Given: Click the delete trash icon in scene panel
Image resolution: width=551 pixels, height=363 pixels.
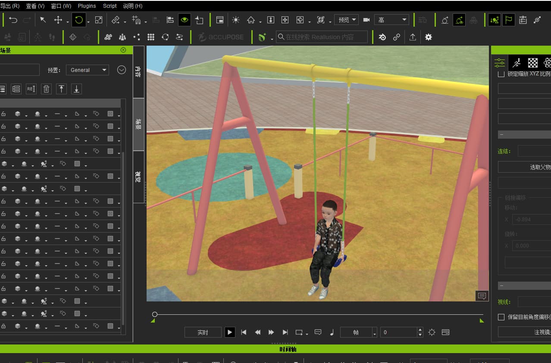Looking at the screenshot, I should click(47, 89).
